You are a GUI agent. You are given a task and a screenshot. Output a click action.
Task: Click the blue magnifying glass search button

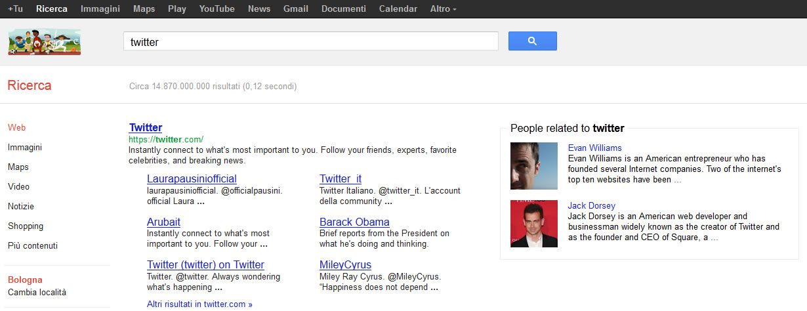[532, 41]
